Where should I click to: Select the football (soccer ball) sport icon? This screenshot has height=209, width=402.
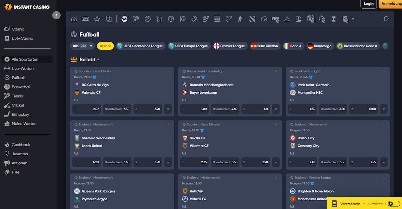click(x=124, y=19)
